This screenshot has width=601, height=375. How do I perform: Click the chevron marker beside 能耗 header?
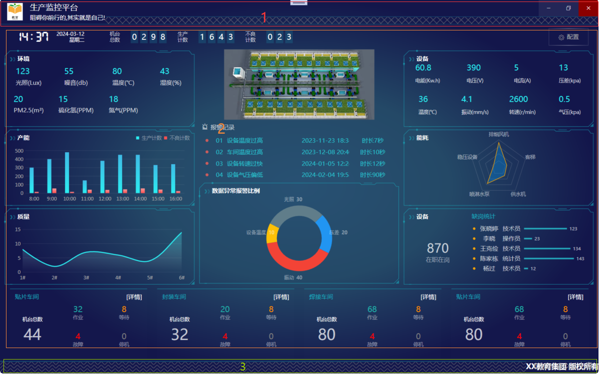click(x=412, y=138)
